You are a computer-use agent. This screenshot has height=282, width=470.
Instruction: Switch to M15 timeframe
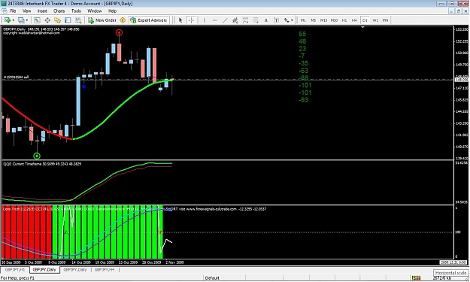(x=323, y=20)
